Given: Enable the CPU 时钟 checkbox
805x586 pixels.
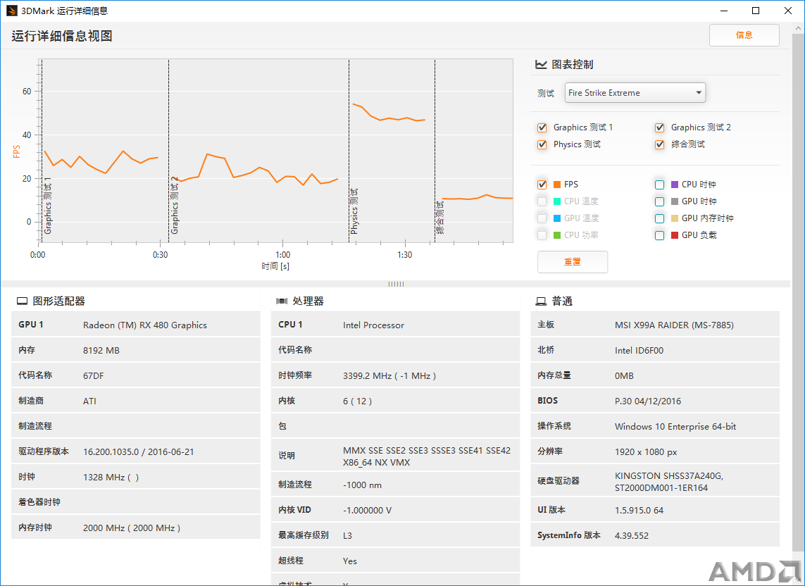Looking at the screenshot, I should (660, 185).
